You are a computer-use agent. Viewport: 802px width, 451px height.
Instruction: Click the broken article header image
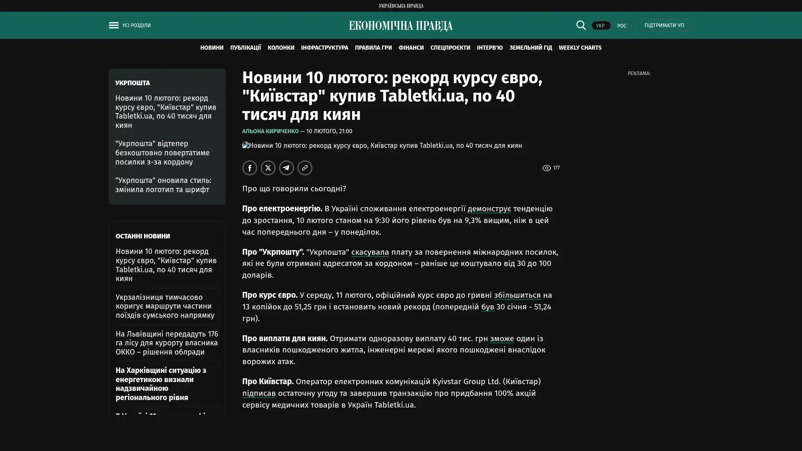click(382, 145)
